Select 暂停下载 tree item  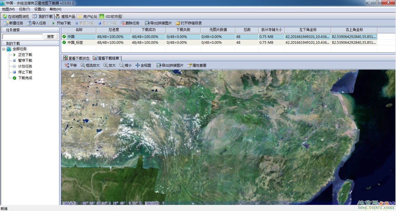25,61
